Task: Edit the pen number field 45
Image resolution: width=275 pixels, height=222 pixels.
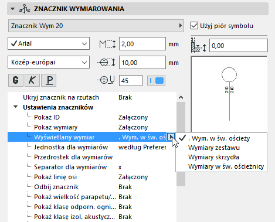Action: point(131,80)
